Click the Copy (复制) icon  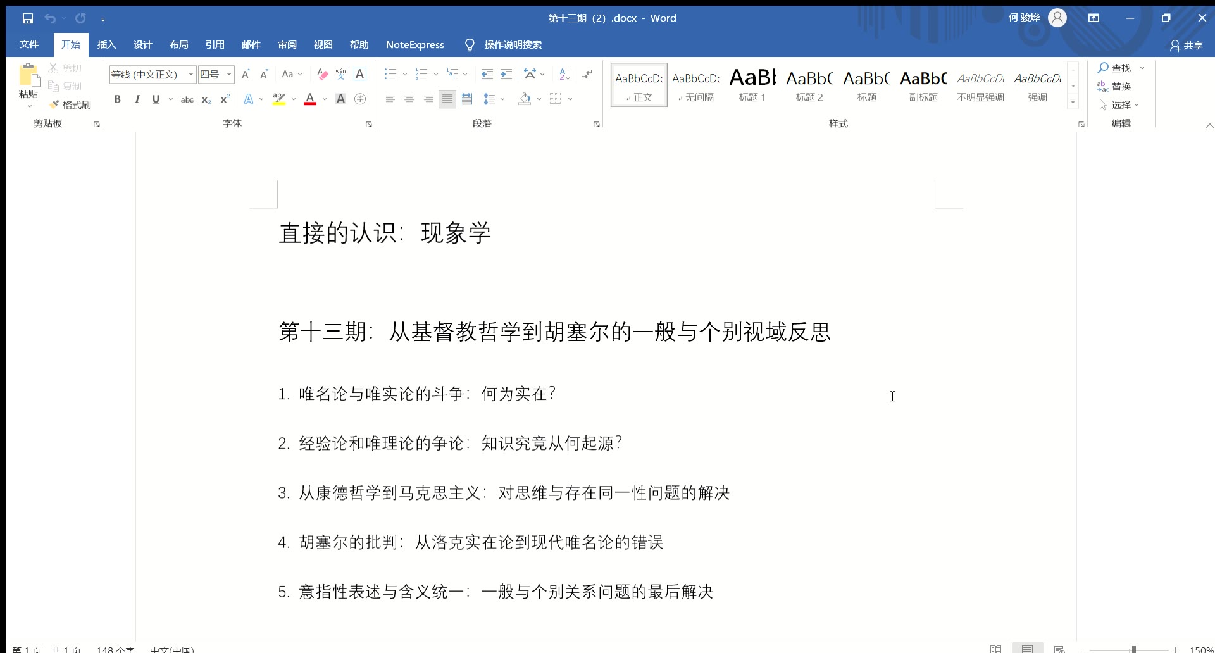click(x=53, y=86)
